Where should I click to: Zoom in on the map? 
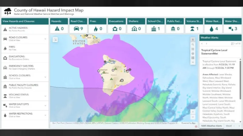[193, 112]
